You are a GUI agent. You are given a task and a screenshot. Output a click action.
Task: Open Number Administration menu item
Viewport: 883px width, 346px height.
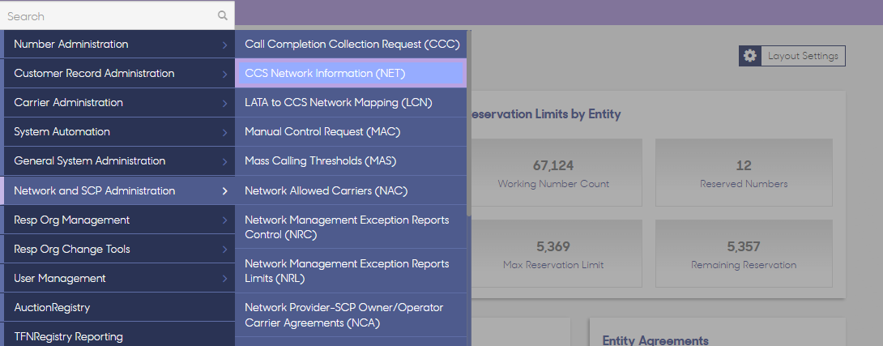117,44
